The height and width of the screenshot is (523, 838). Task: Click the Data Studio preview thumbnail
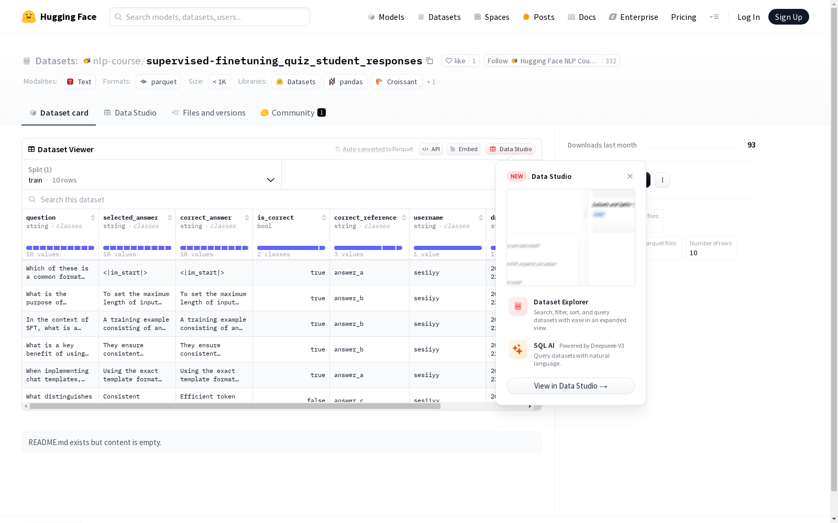click(571, 237)
